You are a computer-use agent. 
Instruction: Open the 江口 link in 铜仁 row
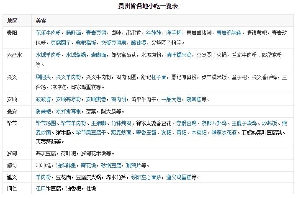click(41, 188)
